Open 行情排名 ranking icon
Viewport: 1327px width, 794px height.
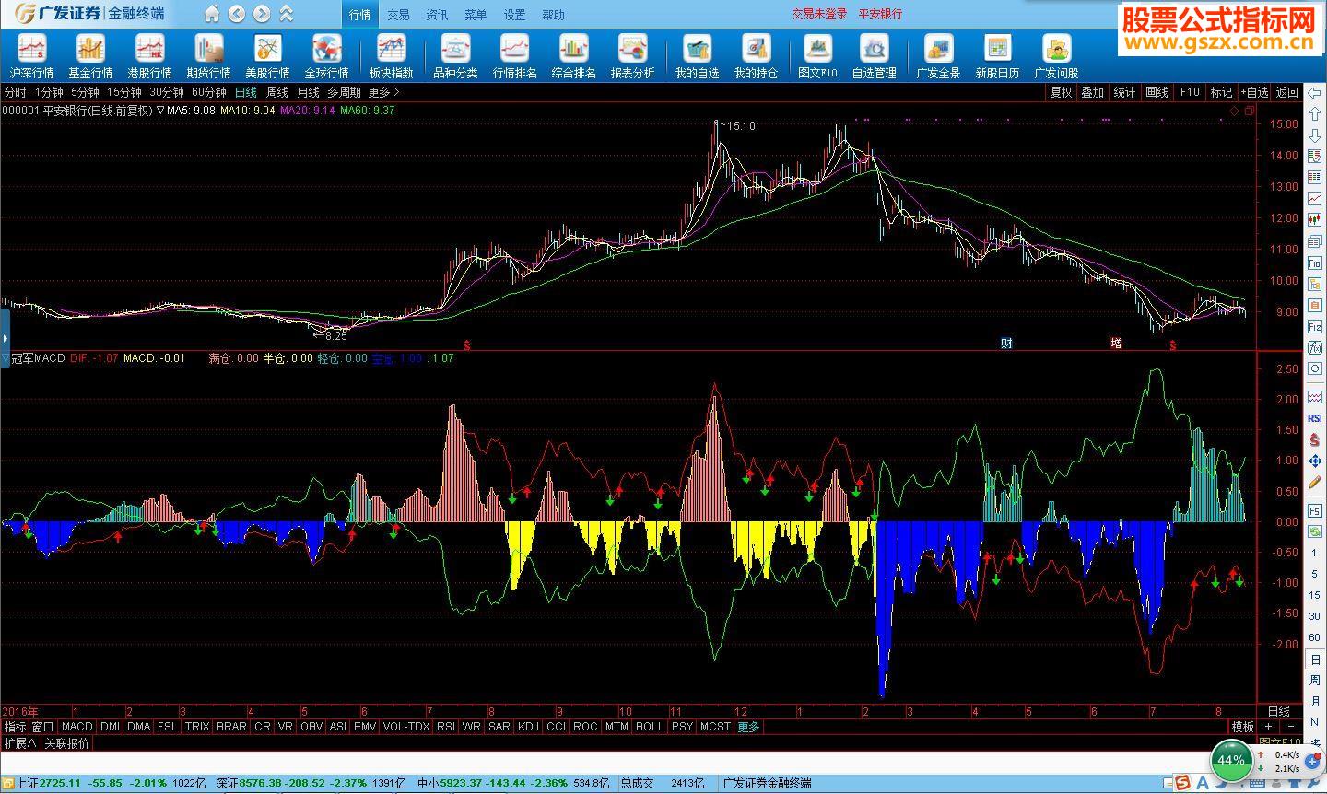click(514, 56)
